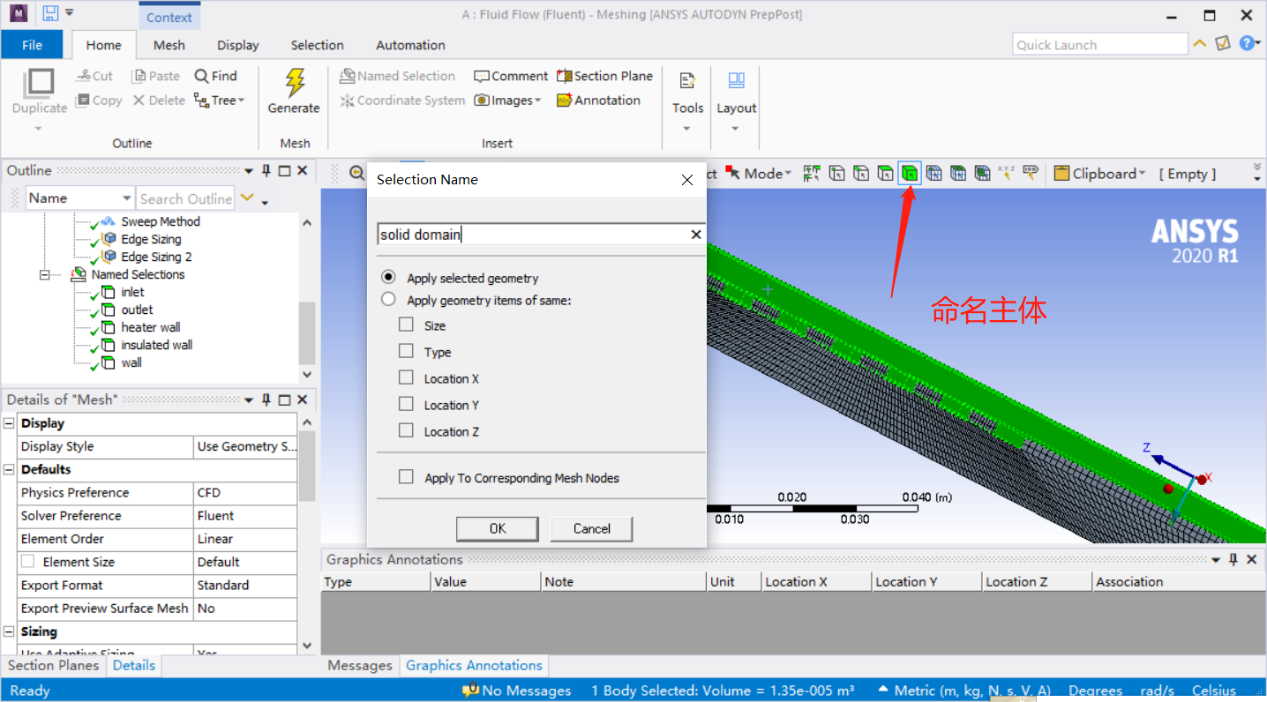Select the Face selection filter icon
The image size is (1267, 702).
coord(886,174)
